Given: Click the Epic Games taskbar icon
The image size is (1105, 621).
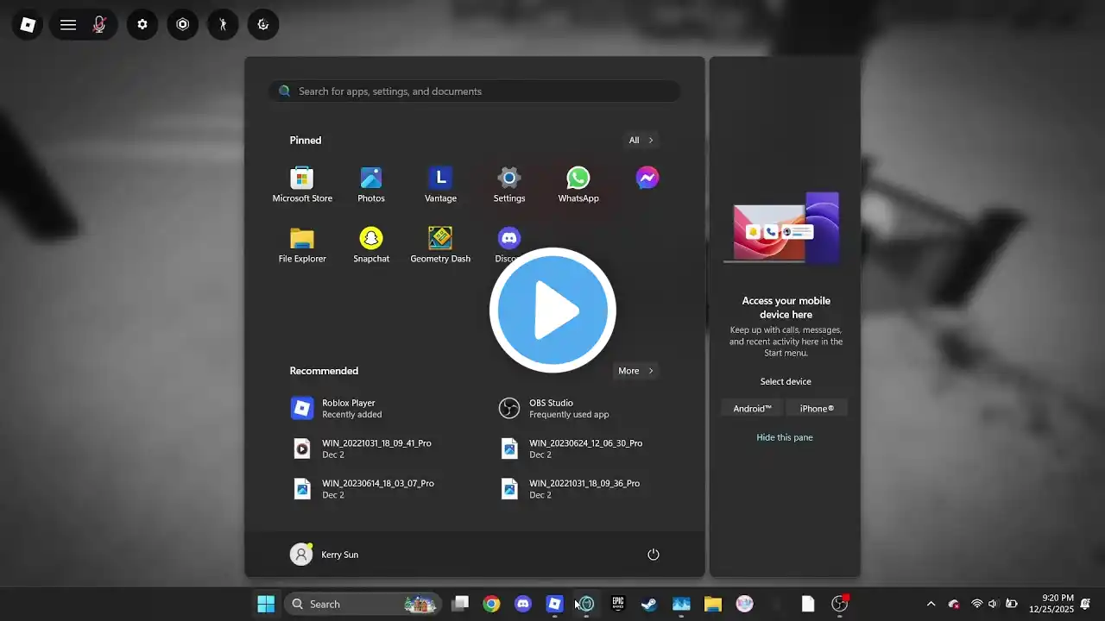Looking at the screenshot, I should pyautogui.click(x=617, y=604).
